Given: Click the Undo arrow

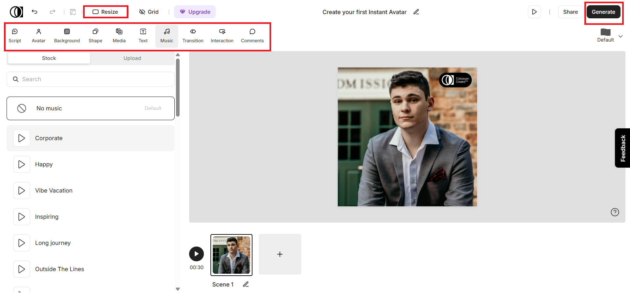Looking at the screenshot, I should (34, 12).
